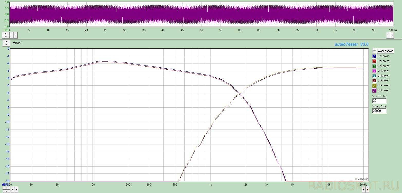Click the X min / Hz input field
Viewport: 402px width, 193px height.
379,101
